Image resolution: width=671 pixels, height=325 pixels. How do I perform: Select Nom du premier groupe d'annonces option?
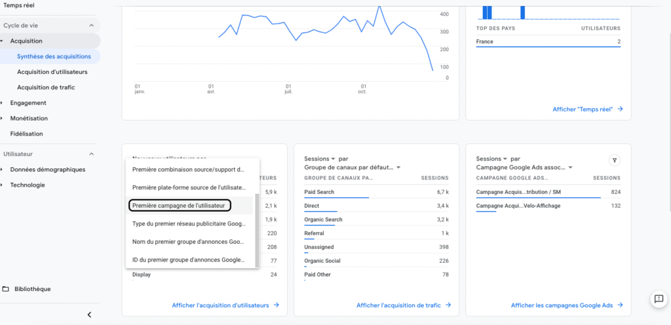click(188, 242)
